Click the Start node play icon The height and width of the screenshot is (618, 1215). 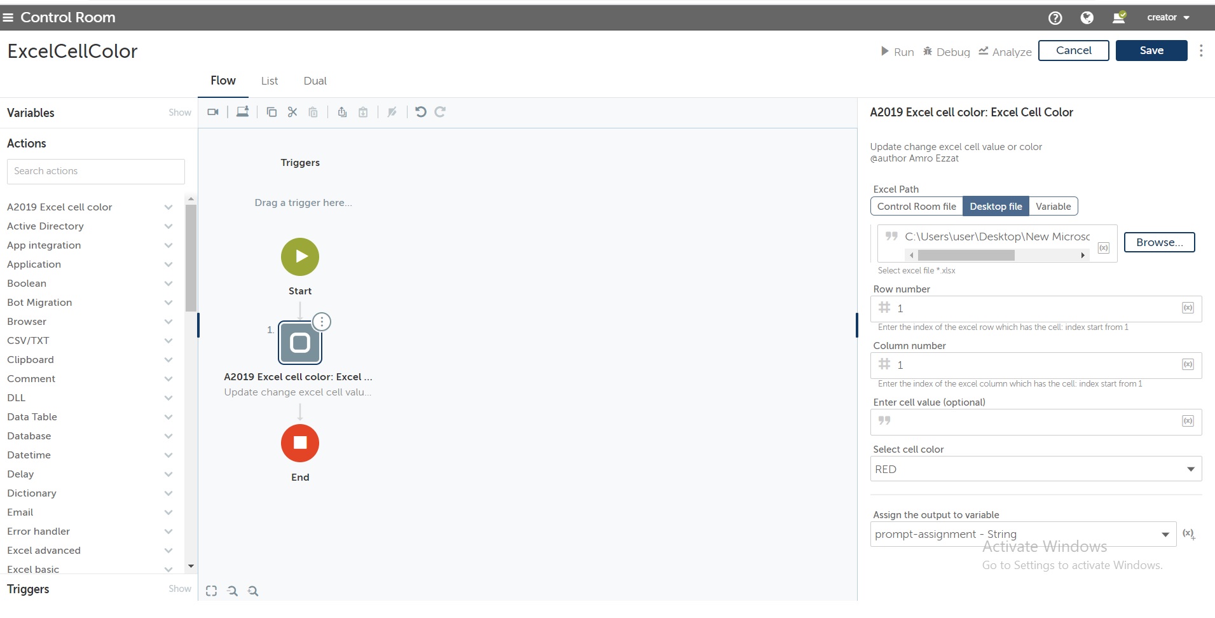(300, 257)
